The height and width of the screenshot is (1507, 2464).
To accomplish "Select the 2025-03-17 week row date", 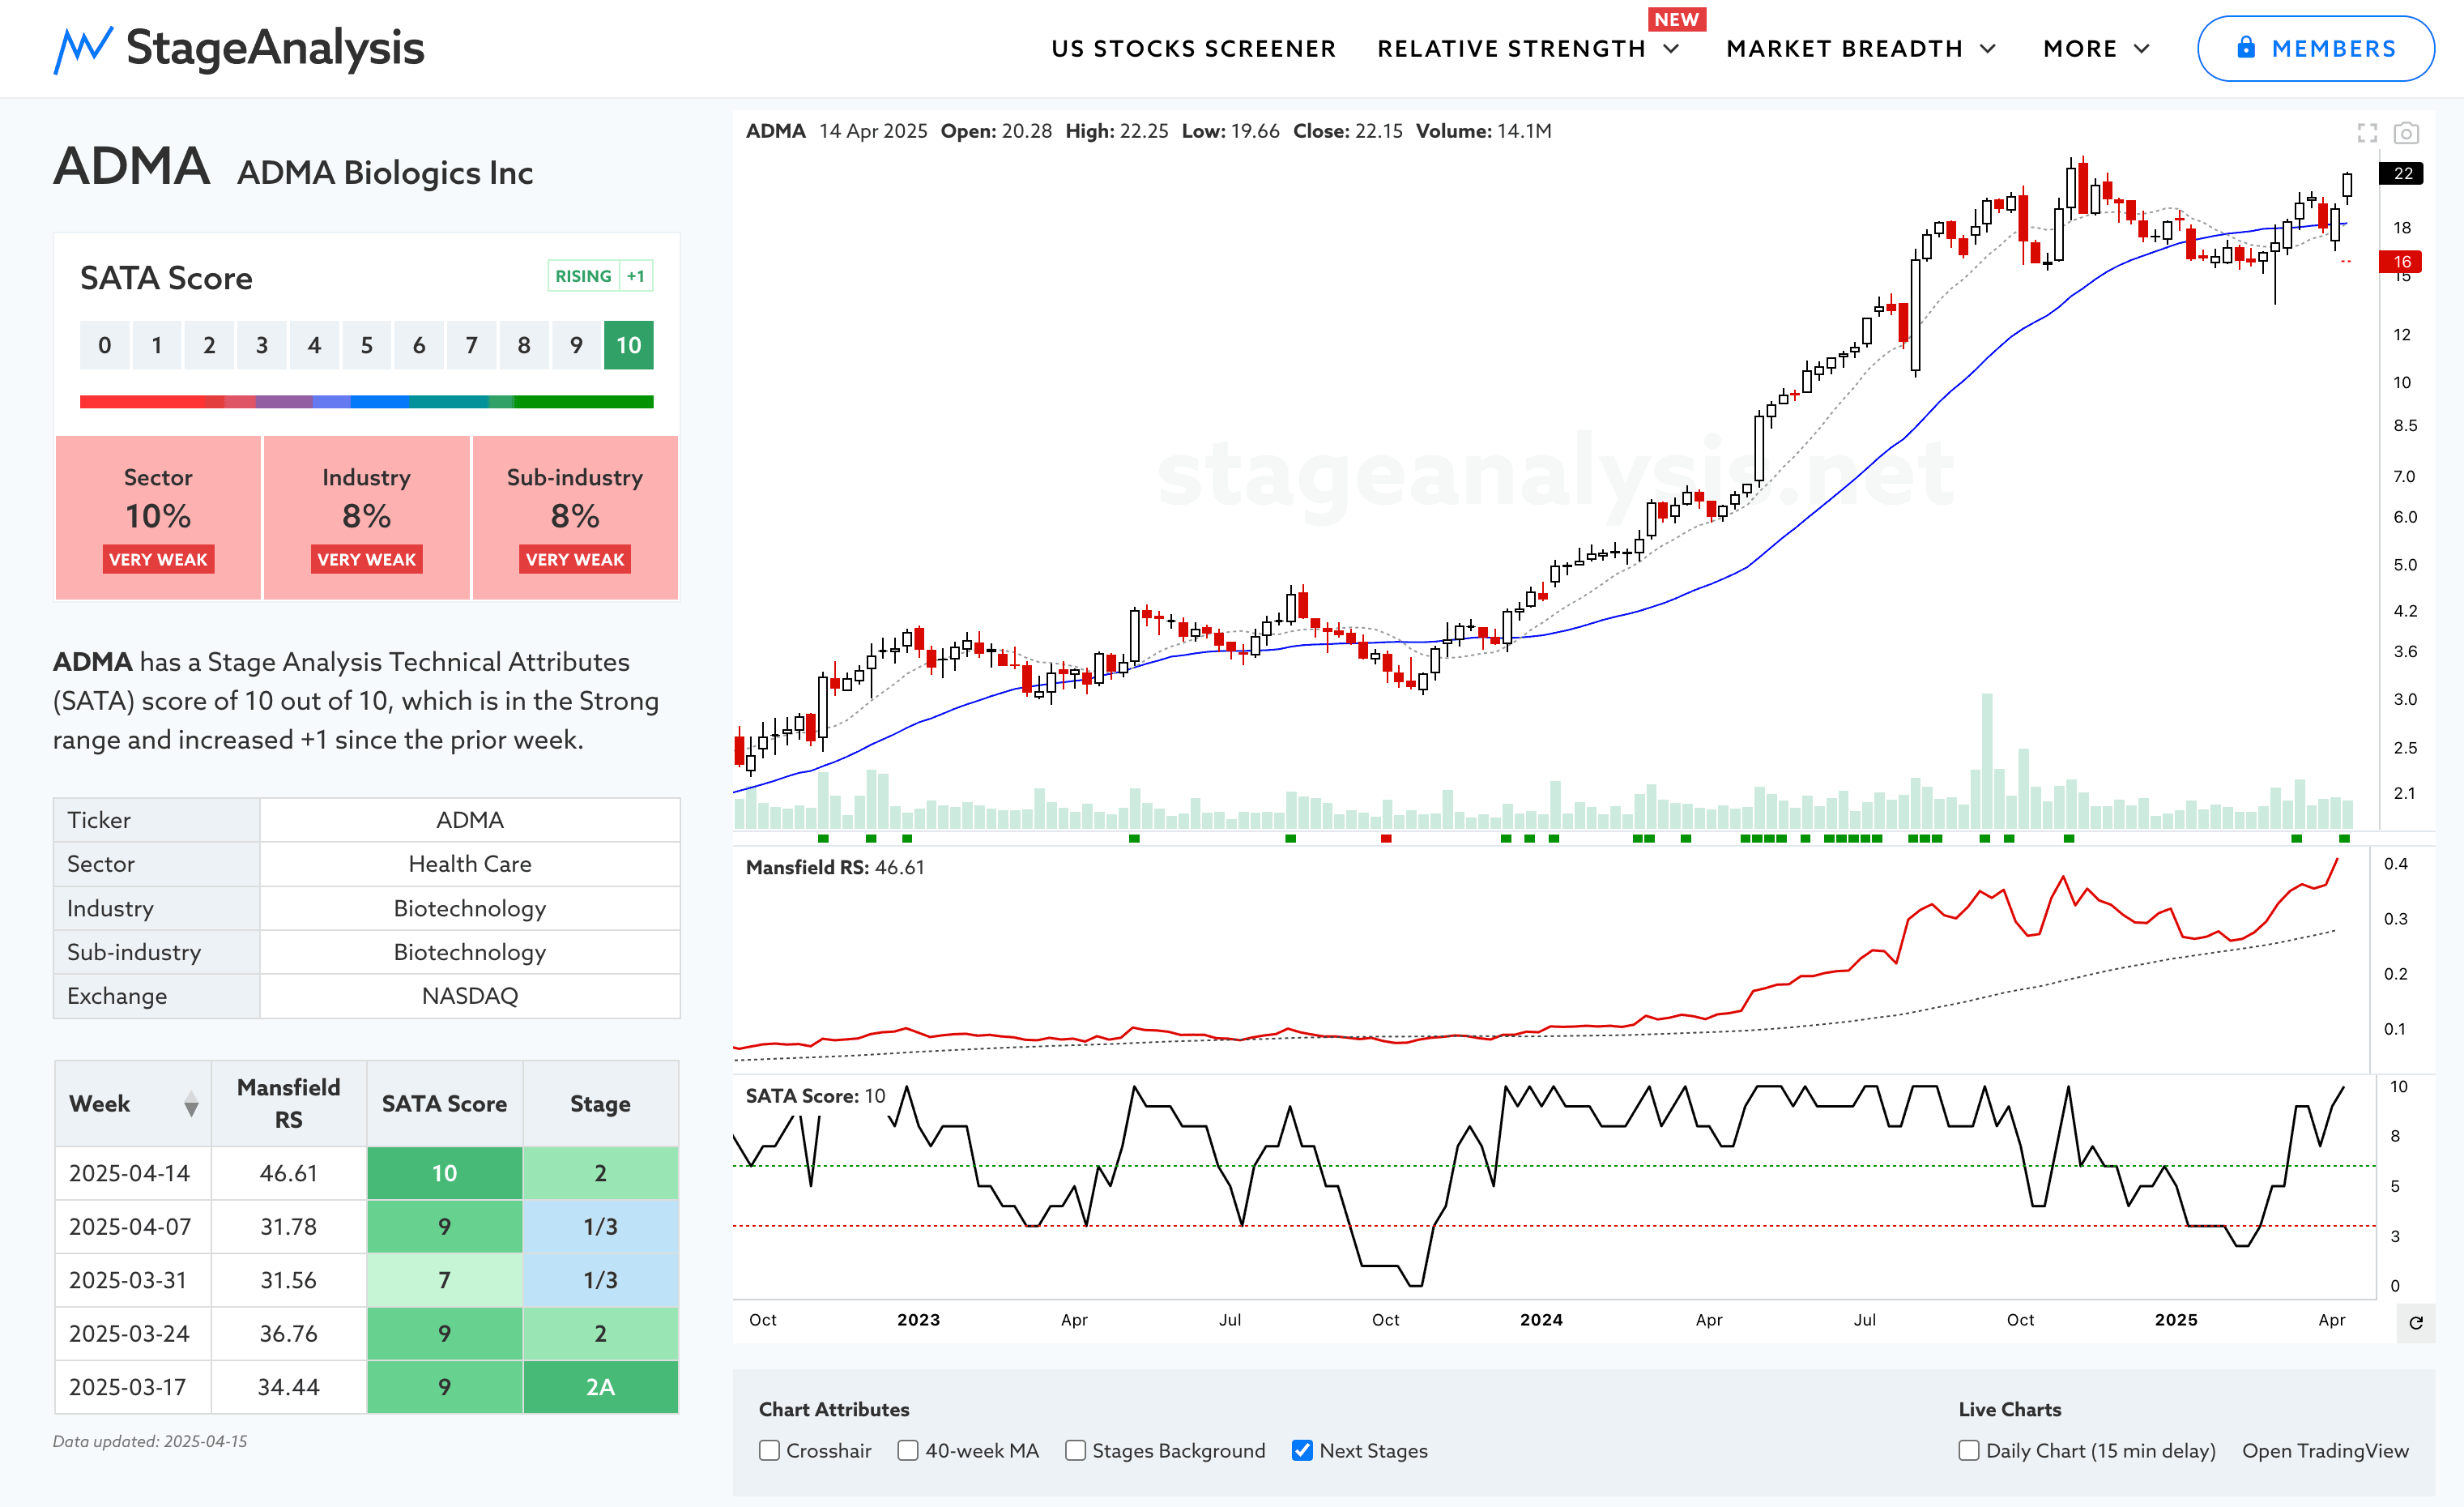I will [x=127, y=1387].
